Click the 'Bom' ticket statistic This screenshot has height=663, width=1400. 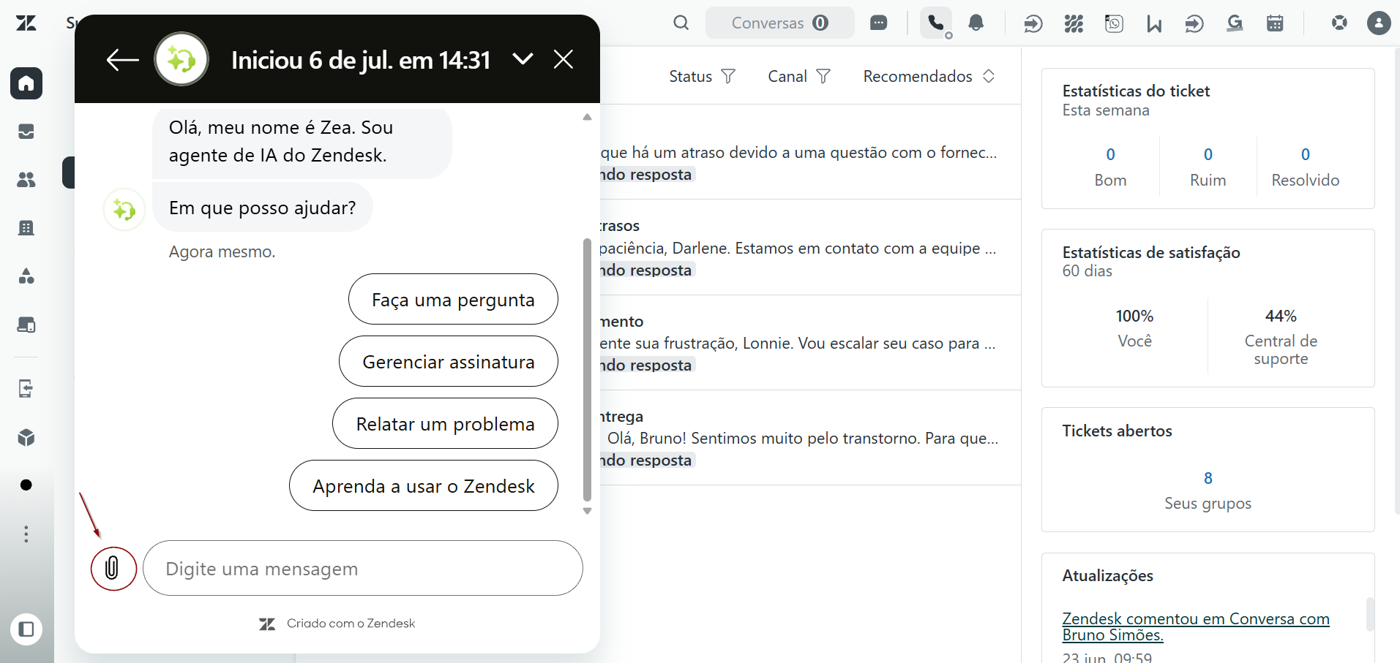click(x=1110, y=167)
